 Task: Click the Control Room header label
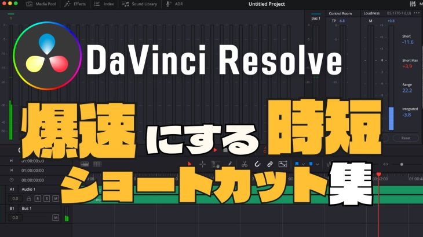(x=340, y=13)
